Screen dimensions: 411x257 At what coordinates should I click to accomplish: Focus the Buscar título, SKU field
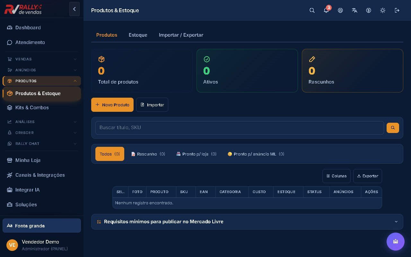click(240, 128)
